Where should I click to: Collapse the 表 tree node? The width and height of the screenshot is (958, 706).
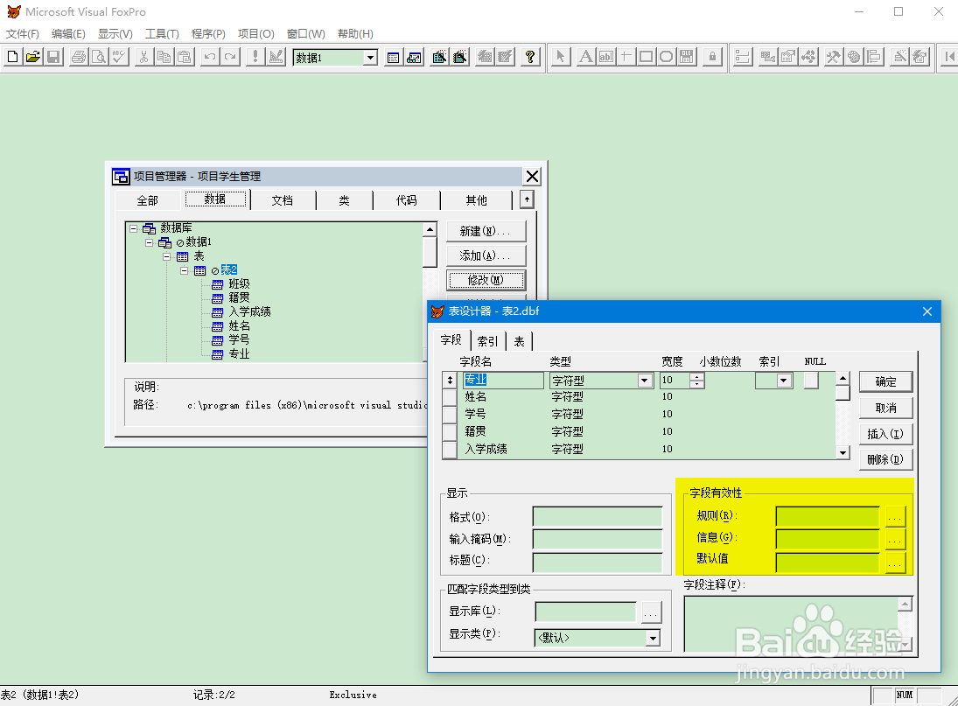(166, 256)
